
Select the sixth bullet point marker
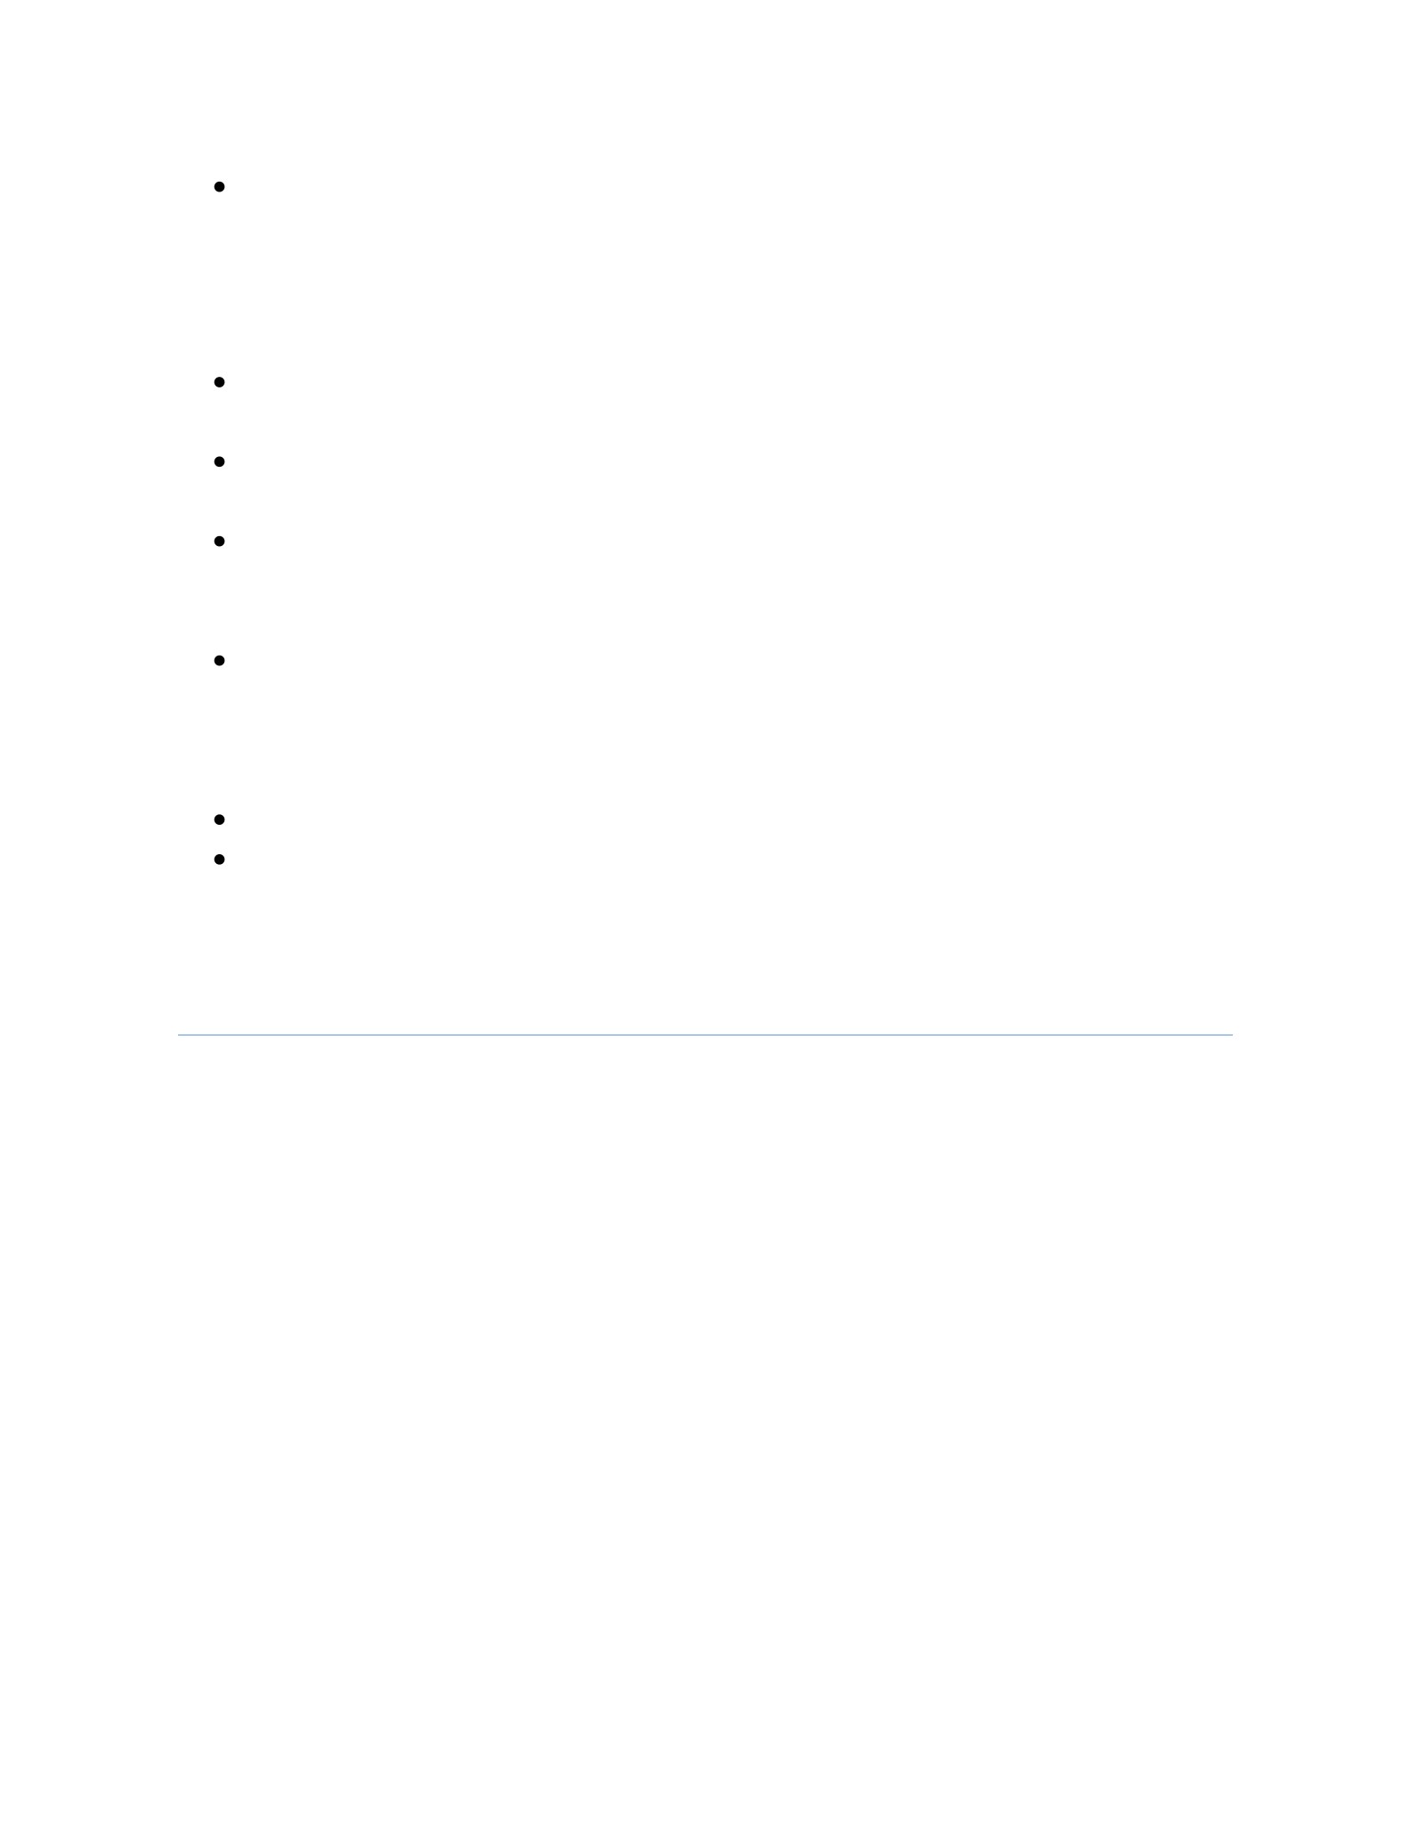(x=219, y=819)
